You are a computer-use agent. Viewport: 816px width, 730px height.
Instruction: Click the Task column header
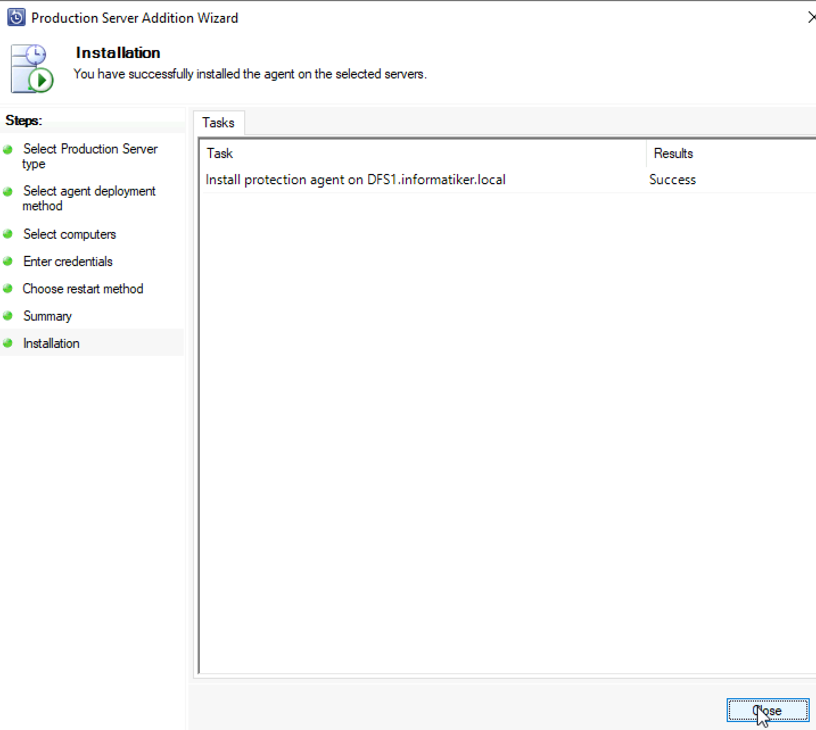pyautogui.click(x=424, y=154)
